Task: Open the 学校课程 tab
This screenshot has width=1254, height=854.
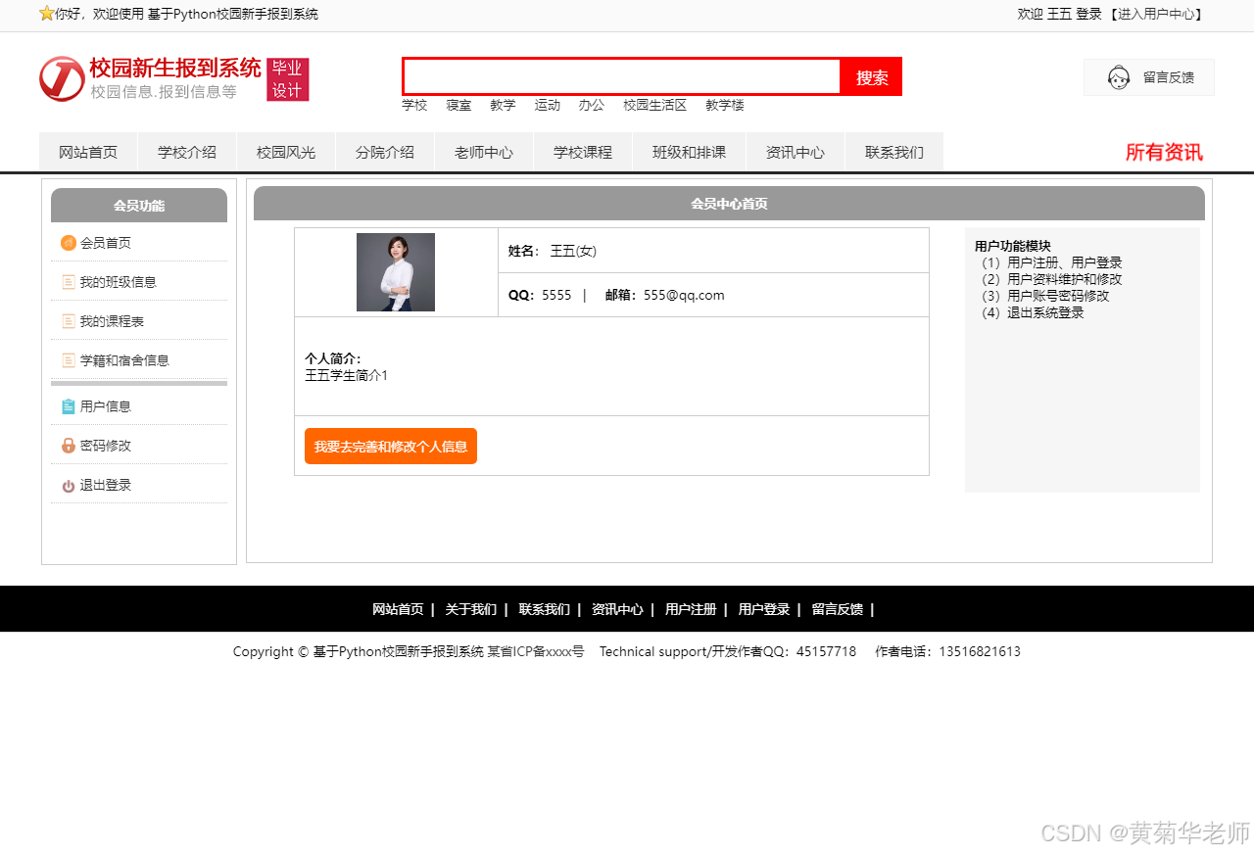Action: [583, 152]
